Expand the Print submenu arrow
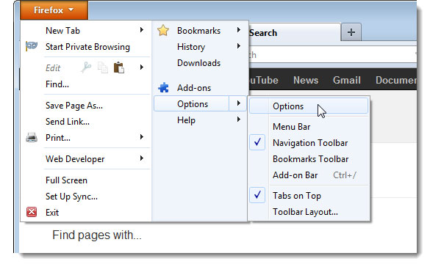 point(141,137)
